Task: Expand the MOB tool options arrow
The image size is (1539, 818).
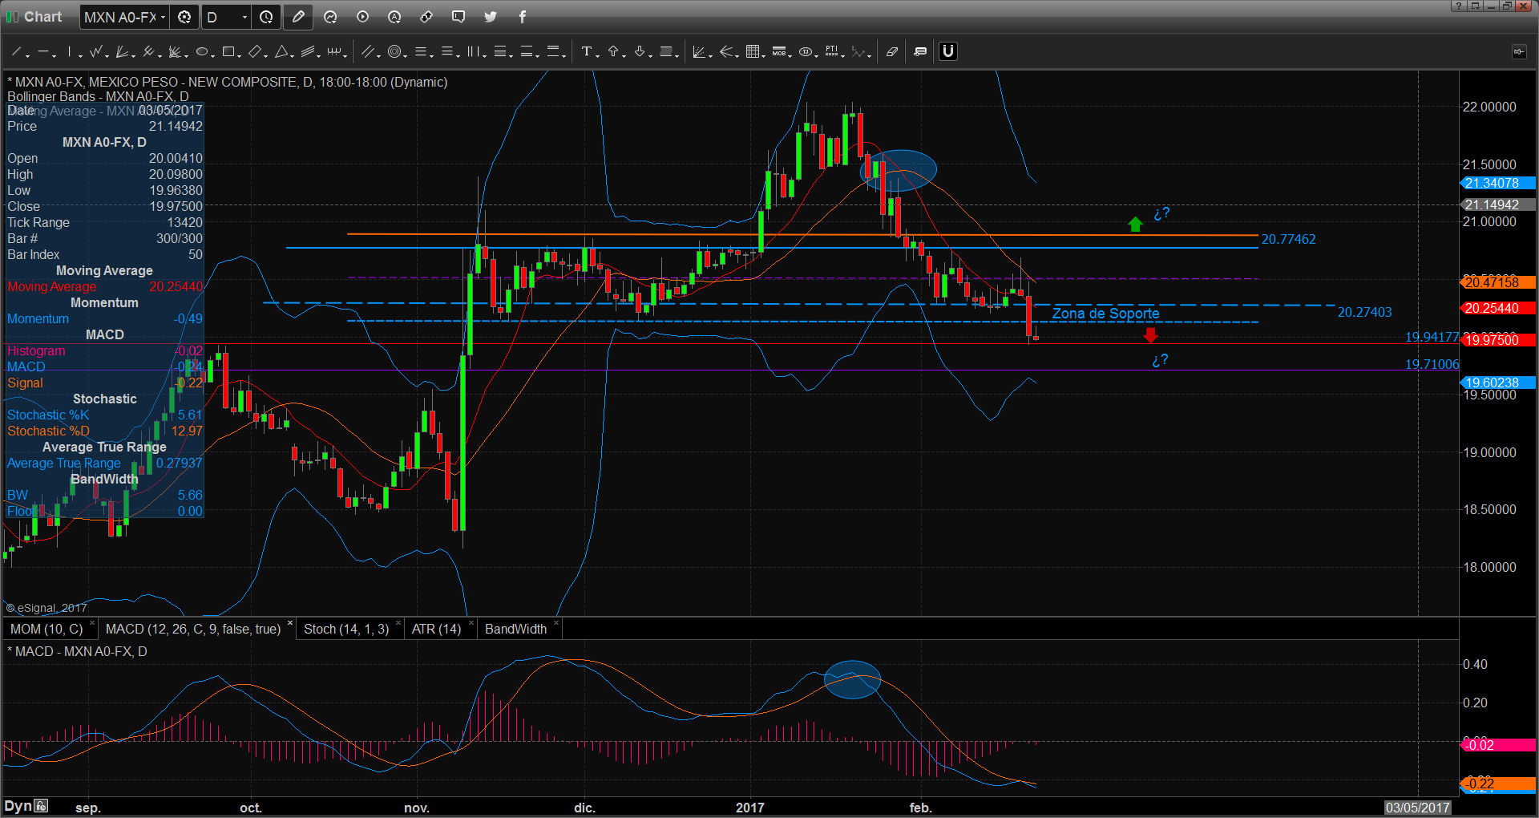Action: (790, 56)
